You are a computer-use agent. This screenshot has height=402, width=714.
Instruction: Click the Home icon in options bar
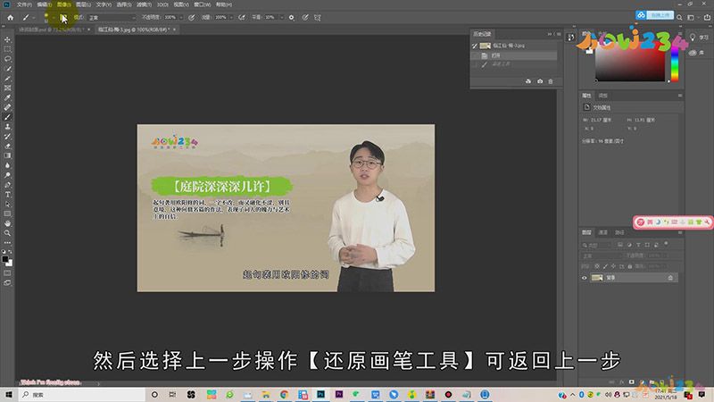10,17
